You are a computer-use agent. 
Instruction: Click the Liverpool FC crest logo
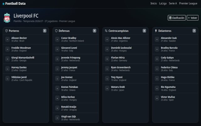tap(7, 18)
